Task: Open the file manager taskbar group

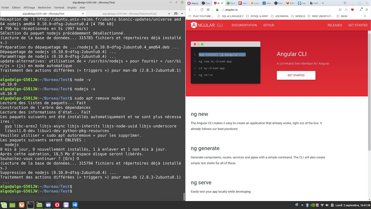Action: 39,205
